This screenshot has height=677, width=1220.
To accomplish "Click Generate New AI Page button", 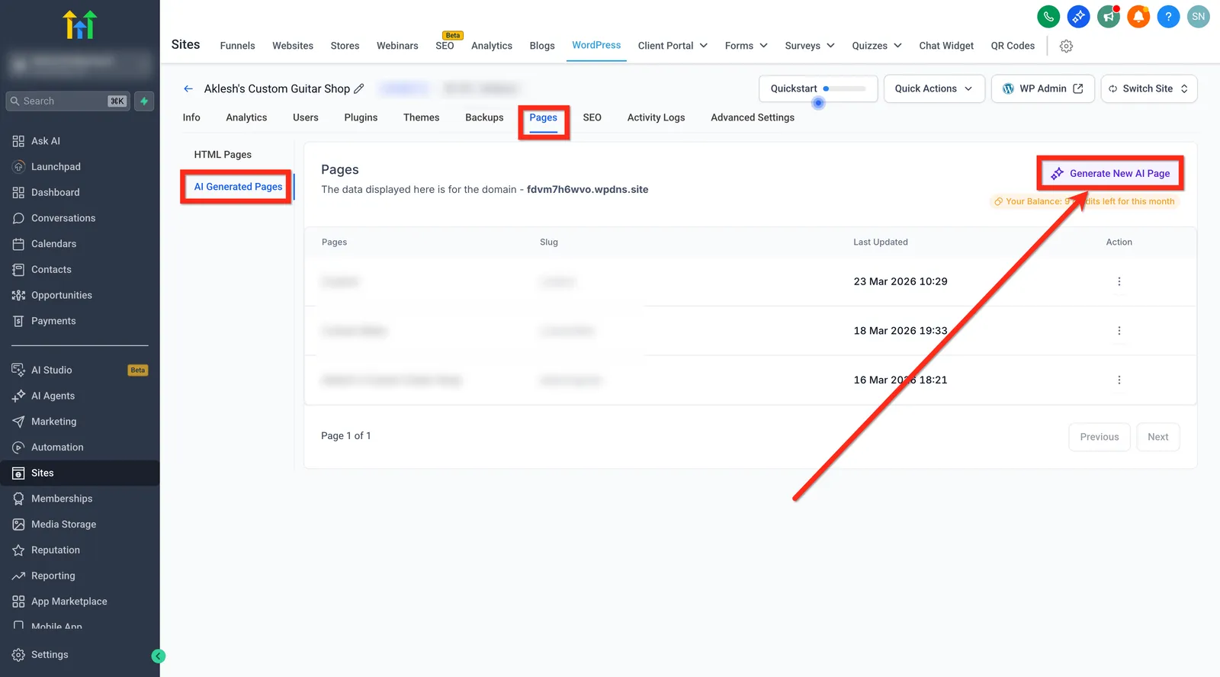I will click(1110, 174).
